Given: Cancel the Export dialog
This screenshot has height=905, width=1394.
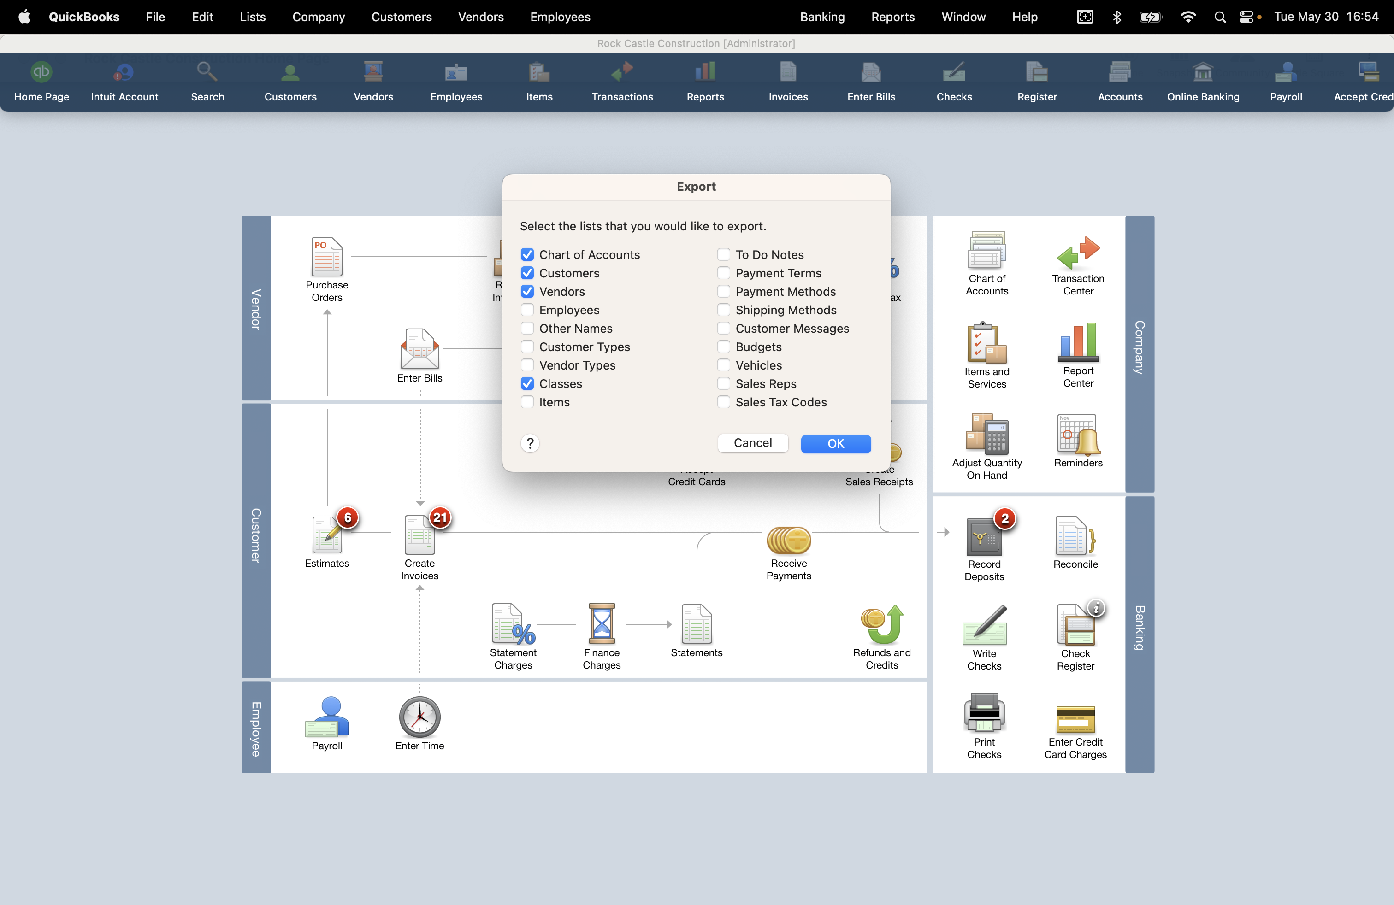Looking at the screenshot, I should pos(753,443).
